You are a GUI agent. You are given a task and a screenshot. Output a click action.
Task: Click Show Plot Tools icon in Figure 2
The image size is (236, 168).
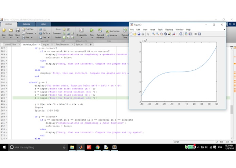[200, 34]
